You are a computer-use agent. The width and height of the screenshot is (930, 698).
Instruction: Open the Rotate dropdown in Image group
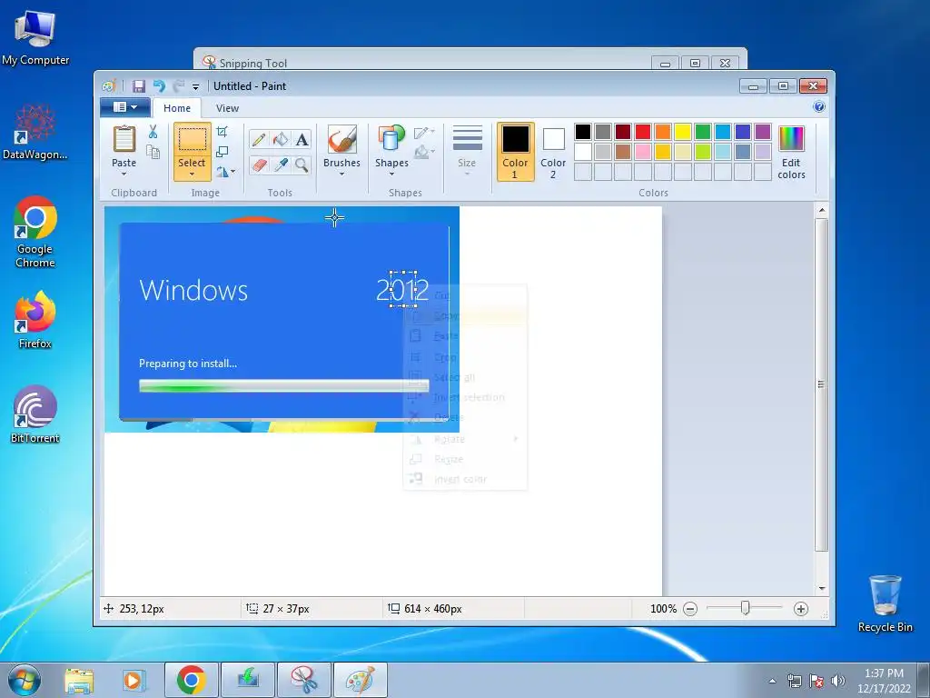click(225, 172)
